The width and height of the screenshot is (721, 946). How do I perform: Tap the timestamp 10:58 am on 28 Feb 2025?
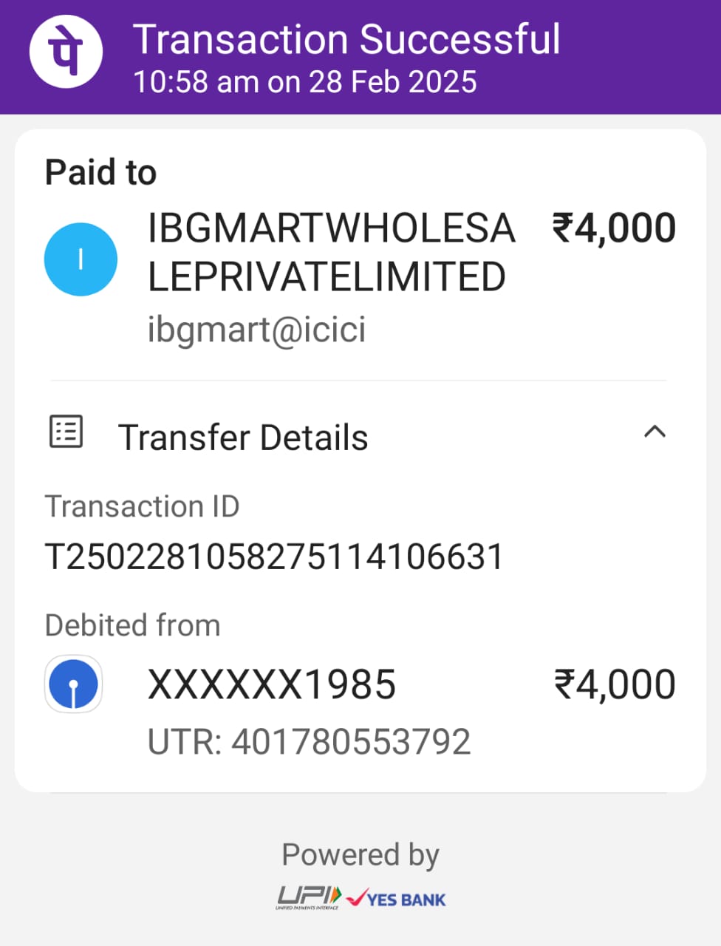click(305, 81)
